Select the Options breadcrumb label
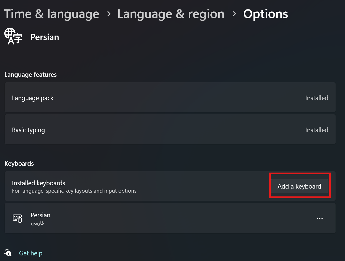Viewport: 345px width, 261px height. pyautogui.click(x=266, y=14)
